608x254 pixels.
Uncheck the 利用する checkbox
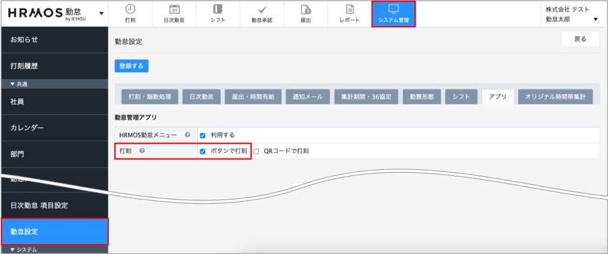pyautogui.click(x=202, y=135)
